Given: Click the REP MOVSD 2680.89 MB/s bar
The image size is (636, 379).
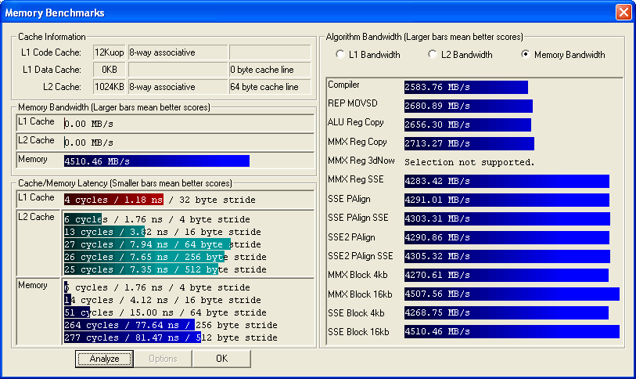Looking at the screenshot, I should (x=469, y=106).
